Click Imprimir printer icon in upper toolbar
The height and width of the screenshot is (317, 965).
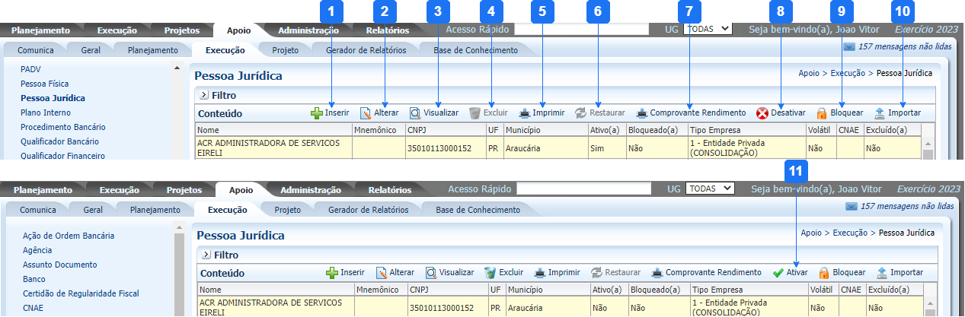525,113
